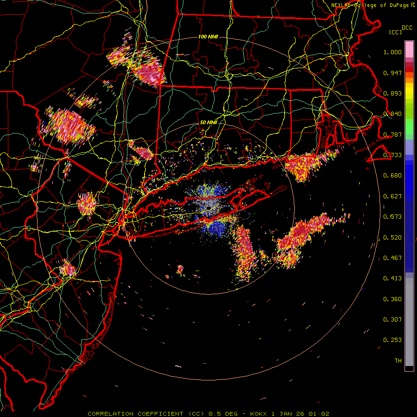Image resolution: width=417 pixels, height=417 pixels.
Task: Click the 100 NMI range ring label
Action: (x=208, y=37)
